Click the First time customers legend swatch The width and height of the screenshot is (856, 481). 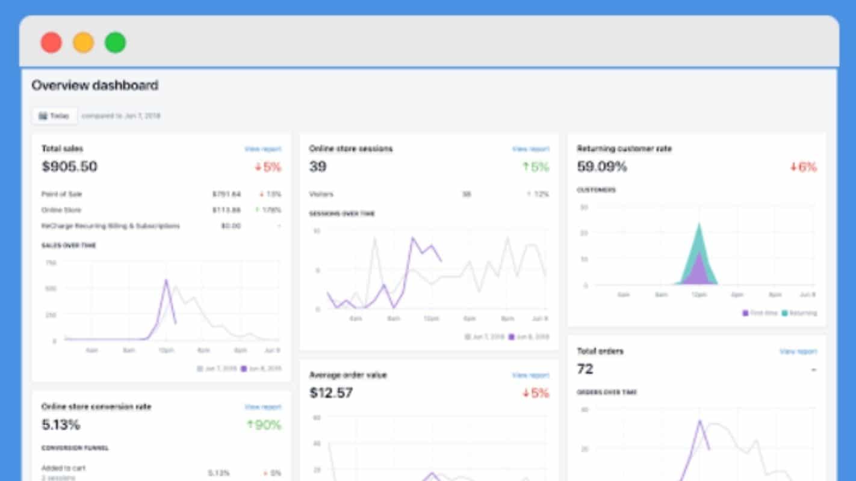746,313
